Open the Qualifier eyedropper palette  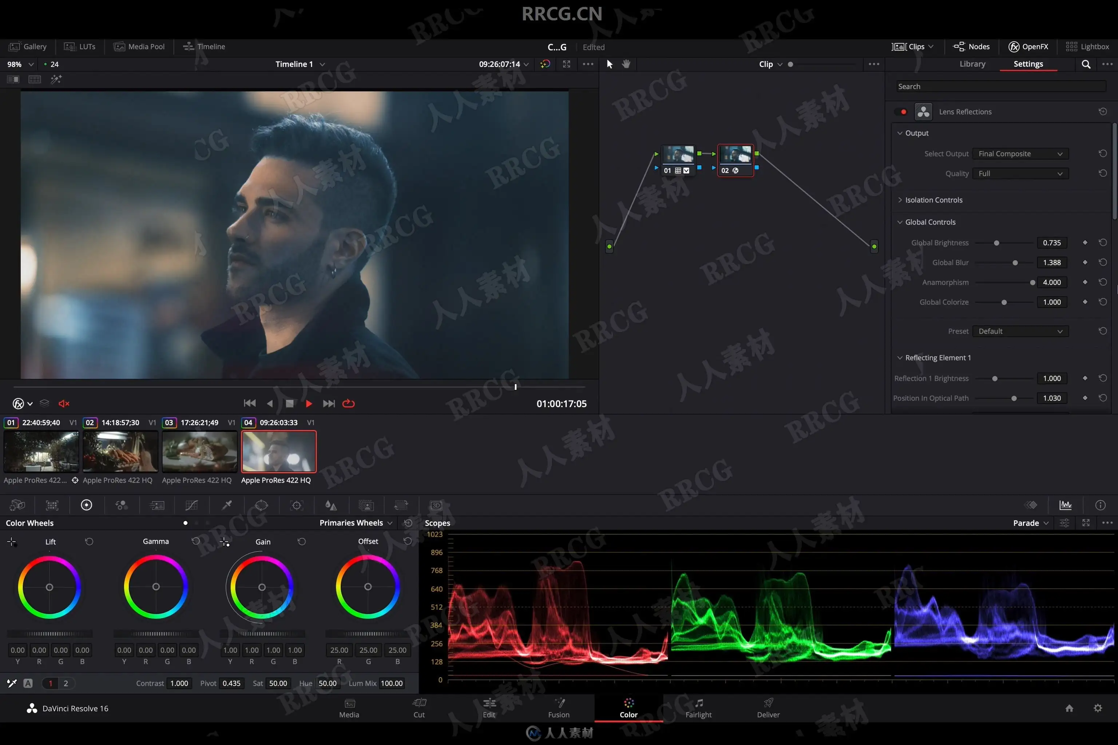coord(227,505)
